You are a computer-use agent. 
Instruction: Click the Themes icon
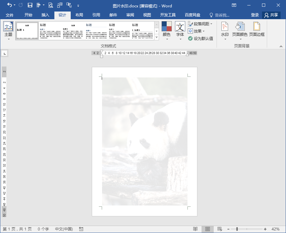tap(8, 26)
